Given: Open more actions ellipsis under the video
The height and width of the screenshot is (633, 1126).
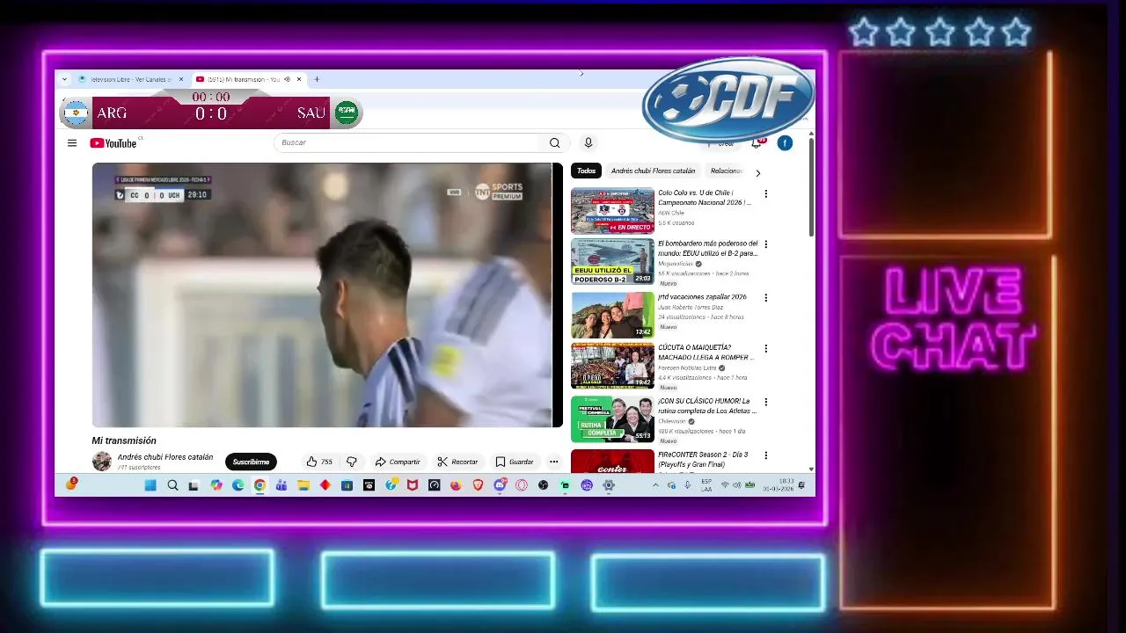Looking at the screenshot, I should pyautogui.click(x=553, y=462).
